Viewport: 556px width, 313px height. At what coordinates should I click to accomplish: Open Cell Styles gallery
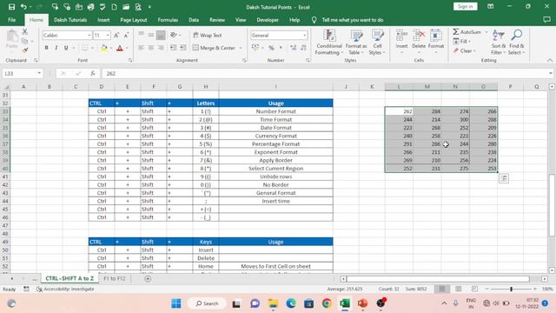click(x=377, y=43)
